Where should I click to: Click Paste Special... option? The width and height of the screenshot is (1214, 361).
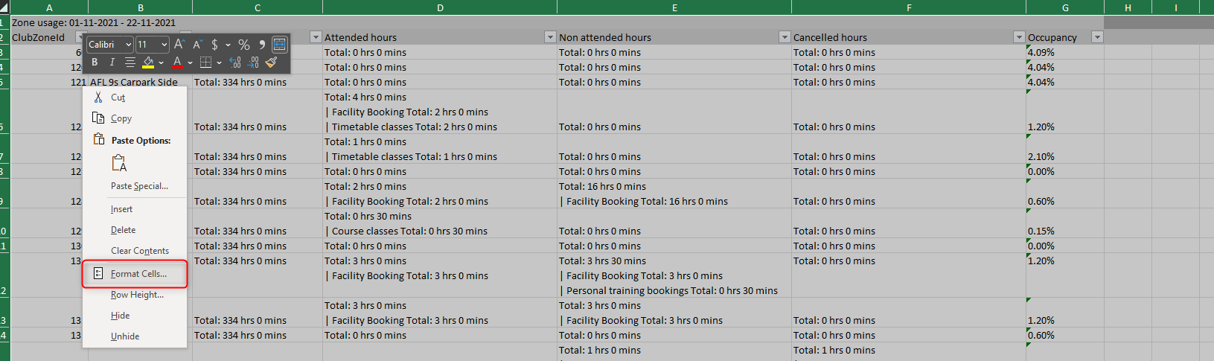pos(139,186)
